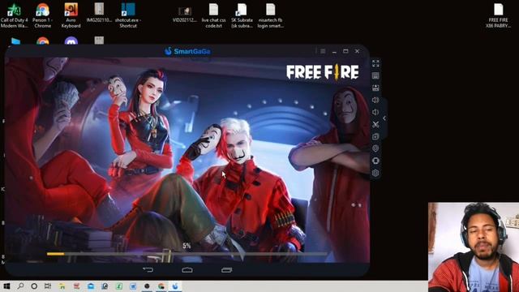
Task: Click the lower speaker icon in the SmartGaGa sidebar
Action: pyautogui.click(x=375, y=112)
